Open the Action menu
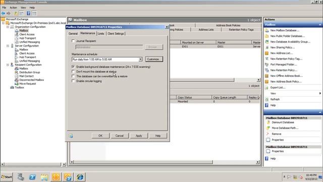This screenshot has width=323, height=182. (14, 8)
